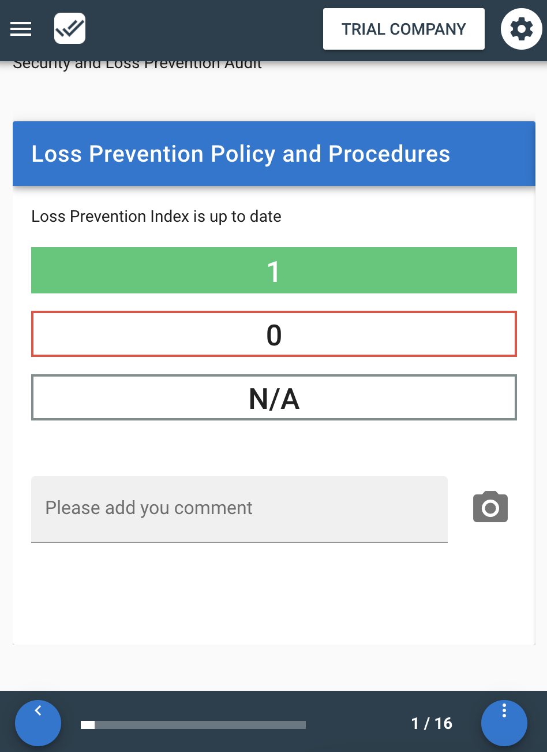Choose the "0" answer option
Screen dimensions: 547x752
(273, 334)
